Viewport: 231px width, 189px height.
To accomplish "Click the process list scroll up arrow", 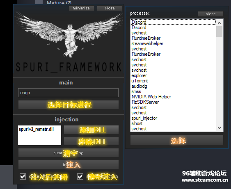I will (x=219, y=23).
